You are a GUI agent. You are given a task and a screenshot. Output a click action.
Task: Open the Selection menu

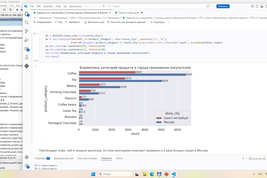pos(48,6)
